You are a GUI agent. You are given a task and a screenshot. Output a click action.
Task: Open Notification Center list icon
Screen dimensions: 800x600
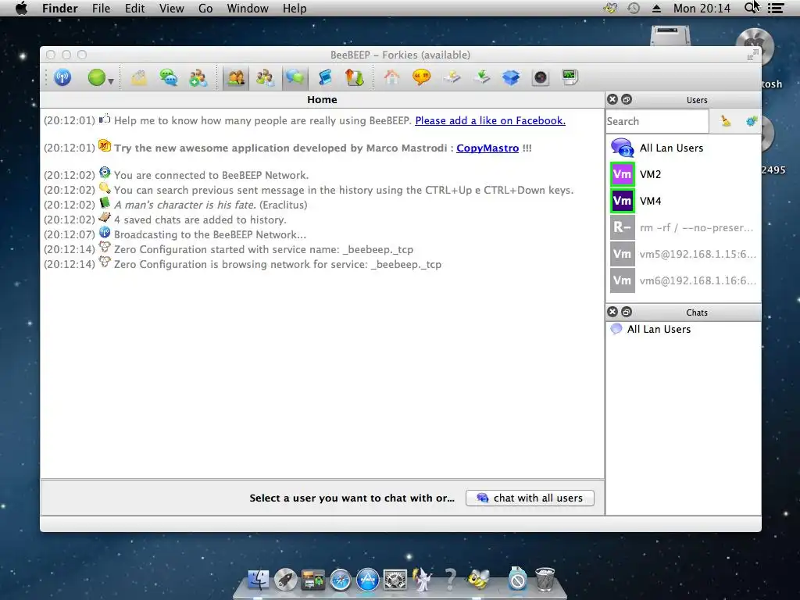(x=776, y=8)
